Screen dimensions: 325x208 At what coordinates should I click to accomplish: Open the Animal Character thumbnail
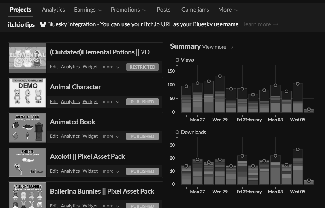[28, 93]
